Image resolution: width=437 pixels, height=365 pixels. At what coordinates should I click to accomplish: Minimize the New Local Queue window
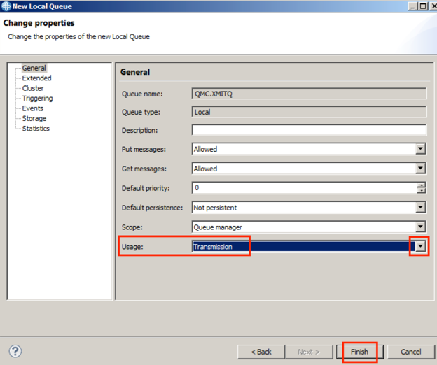[412, 6]
